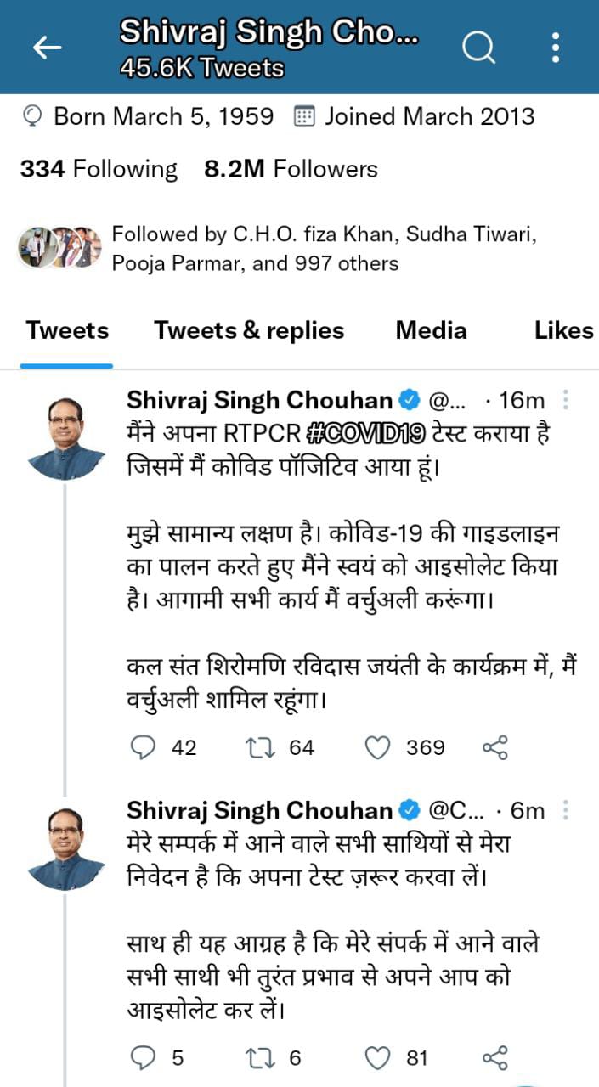Open the profile overflow menu dots
This screenshot has height=1087, width=599.
pyautogui.click(x=556, y=48)
